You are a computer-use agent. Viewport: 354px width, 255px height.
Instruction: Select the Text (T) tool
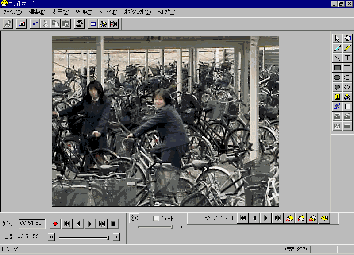347,58
